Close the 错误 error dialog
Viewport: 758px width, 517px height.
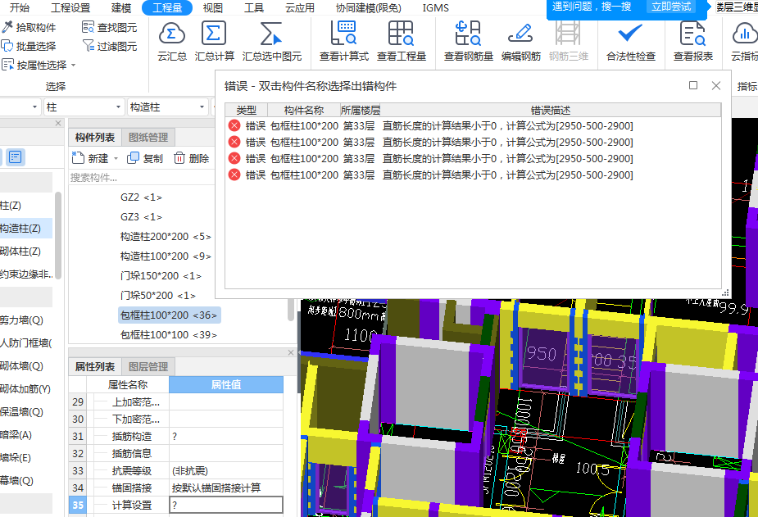pyautogui.click(x=716, y=85)
